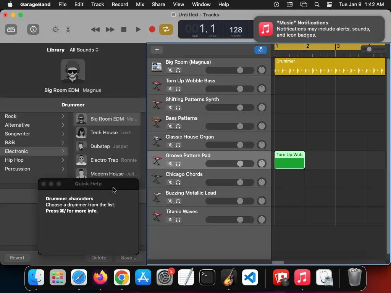Screen dimensions: 391x293
Task: Mute the Big Room (Magnus) track
Action: (170, 70)
